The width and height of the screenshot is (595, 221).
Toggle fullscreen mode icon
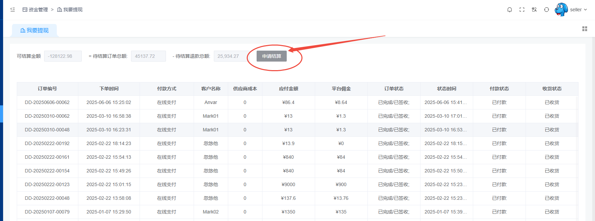(522, 10)
